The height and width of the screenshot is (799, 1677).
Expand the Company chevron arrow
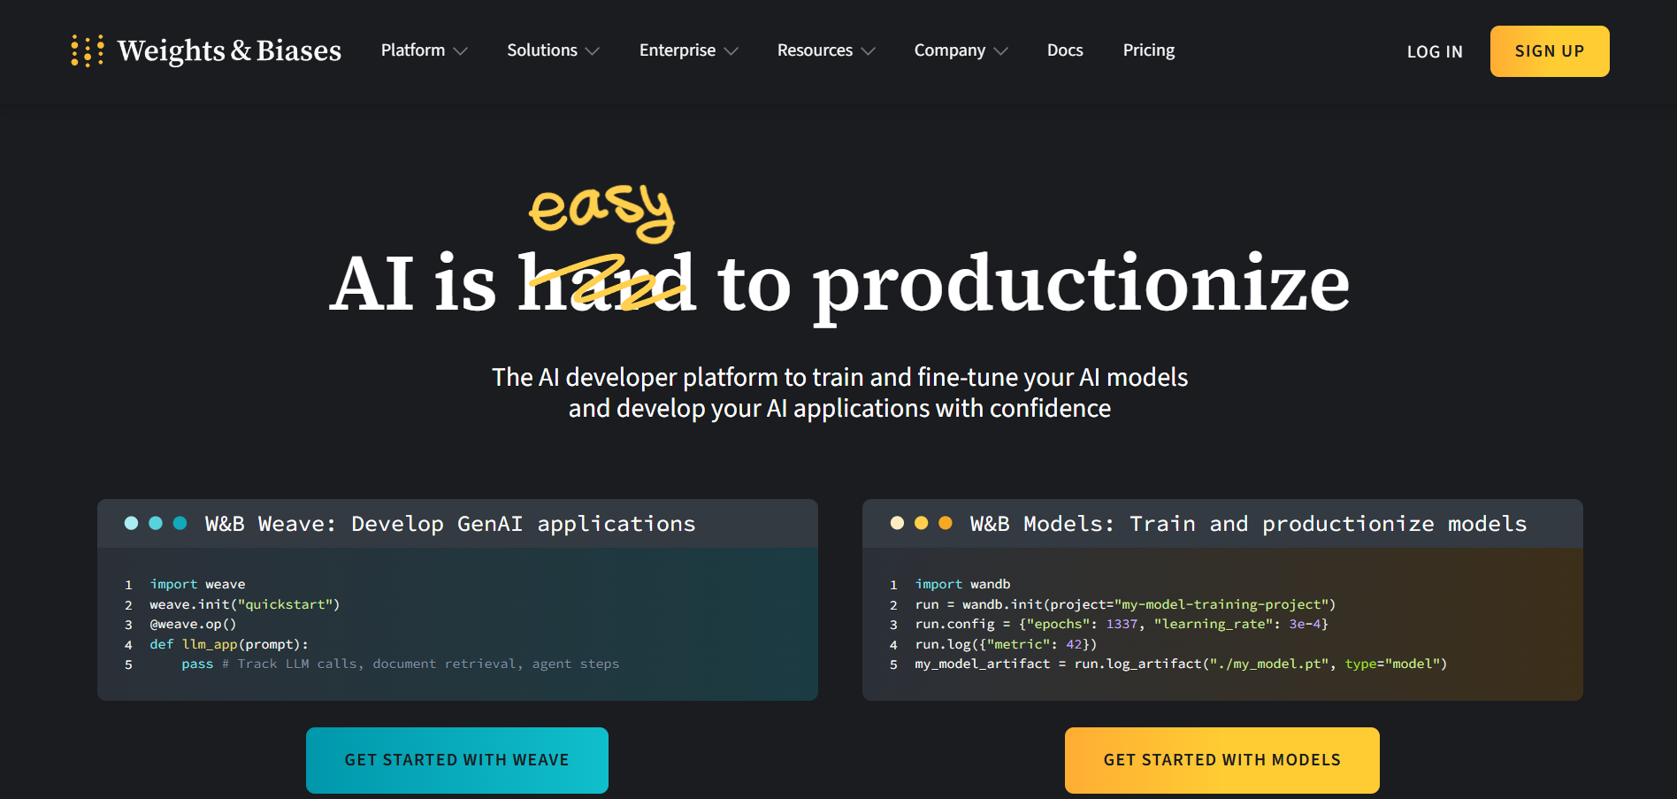(x=1000, y=51)
